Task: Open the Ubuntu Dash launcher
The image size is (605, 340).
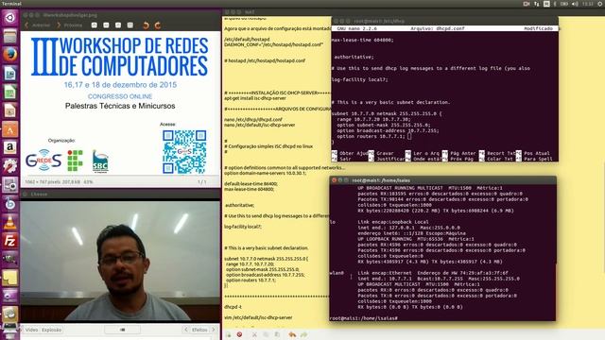Action: coord(10,17)
